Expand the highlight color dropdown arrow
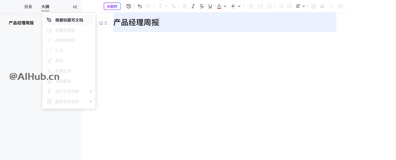 point(239,6)
